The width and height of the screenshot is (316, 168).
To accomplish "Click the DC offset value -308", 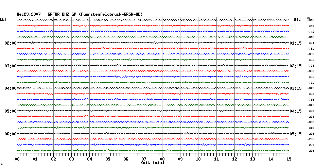I will pos(311,111).
